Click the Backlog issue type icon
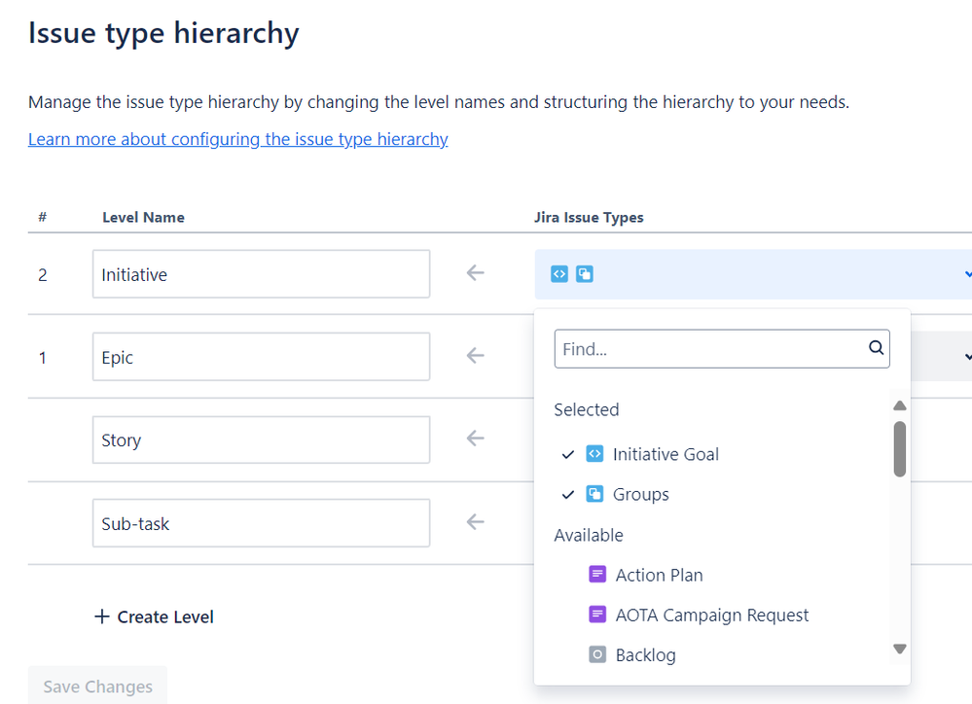 (597, 654)
